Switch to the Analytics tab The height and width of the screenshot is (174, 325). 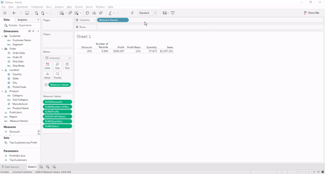tap(22, 20)
